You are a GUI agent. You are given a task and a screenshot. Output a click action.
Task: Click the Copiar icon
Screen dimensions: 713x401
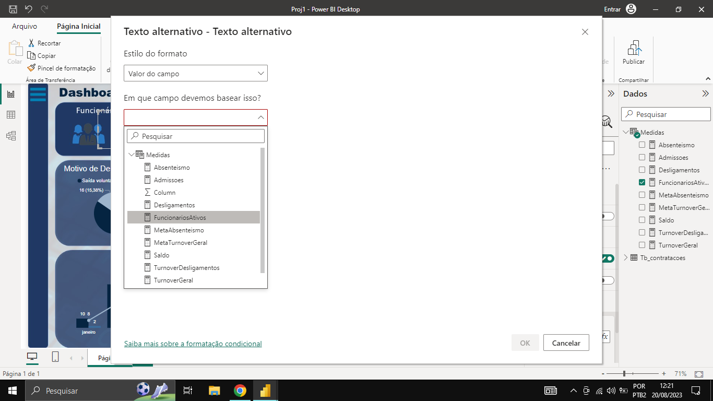(31, 56)
